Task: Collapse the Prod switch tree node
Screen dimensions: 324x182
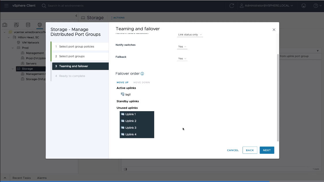Action: 13,48
